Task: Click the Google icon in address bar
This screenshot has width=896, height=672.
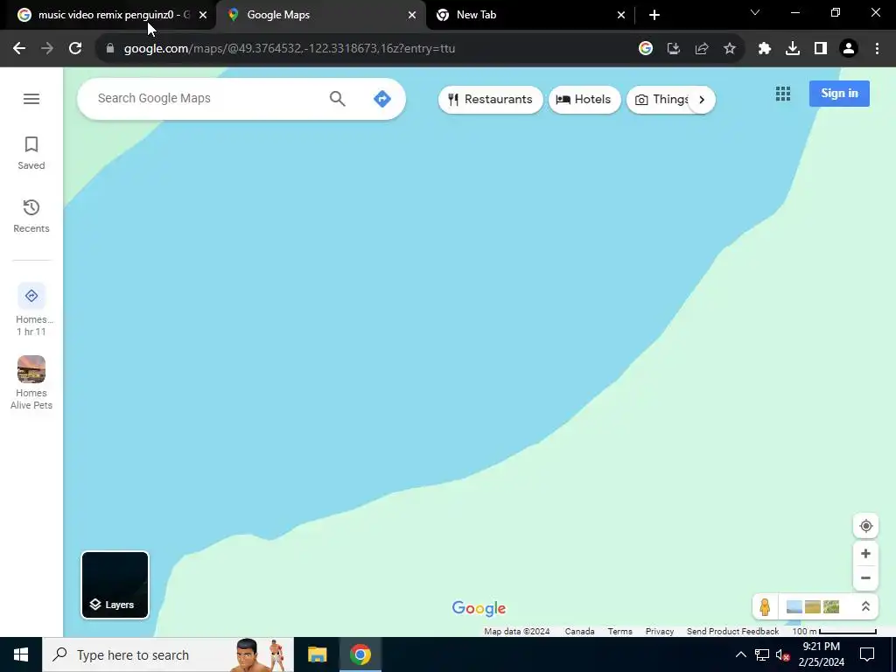Action: (x=646, y=49)
